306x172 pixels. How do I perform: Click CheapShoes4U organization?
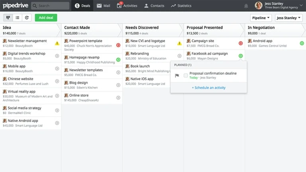88,100
